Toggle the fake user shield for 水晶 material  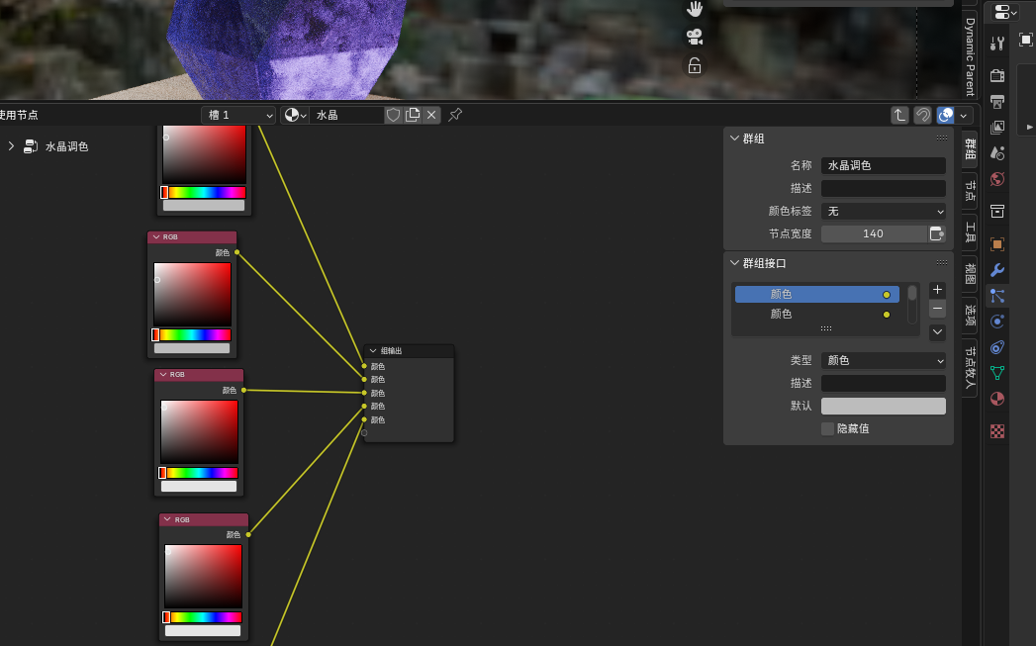click(x=393, y=115)
